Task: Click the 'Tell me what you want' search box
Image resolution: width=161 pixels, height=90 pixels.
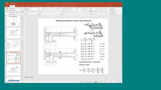Action: click(71, 6)
